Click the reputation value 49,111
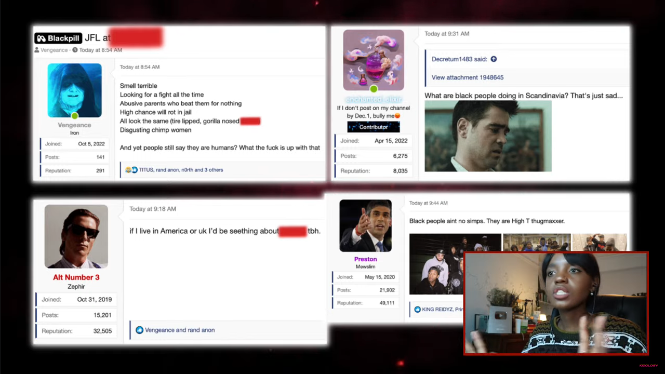Viewport: 665px width, 374px height. [x=387, y=303]
